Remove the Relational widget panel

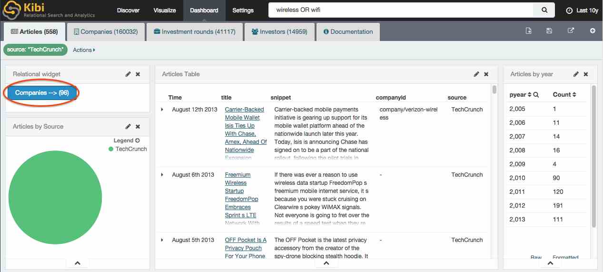tap(138, 74)
